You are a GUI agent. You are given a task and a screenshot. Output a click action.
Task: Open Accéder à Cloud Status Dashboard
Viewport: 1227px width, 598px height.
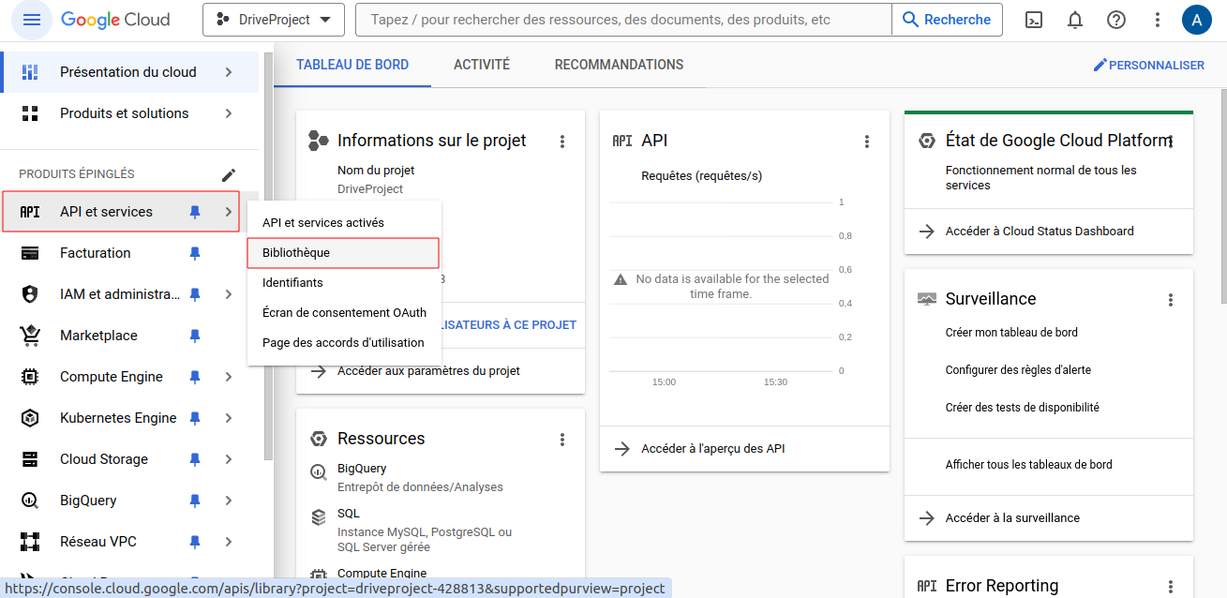1038,231
